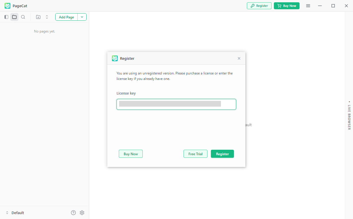Maximize the PageCat window
353x219 pixels.
pos(333,6)
